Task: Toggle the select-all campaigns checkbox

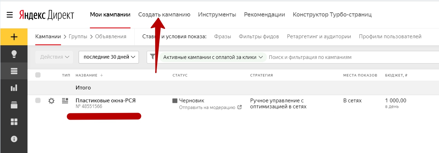Action: click(38, 75)
